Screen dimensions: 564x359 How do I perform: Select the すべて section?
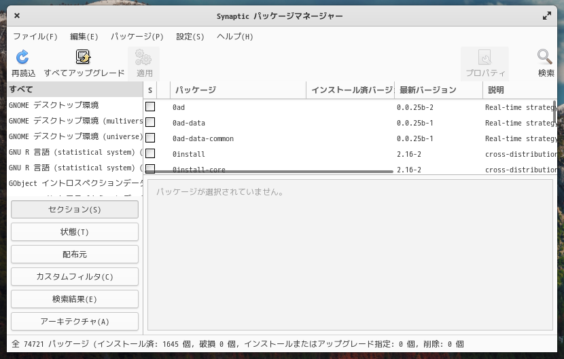[x=75, y=90]
